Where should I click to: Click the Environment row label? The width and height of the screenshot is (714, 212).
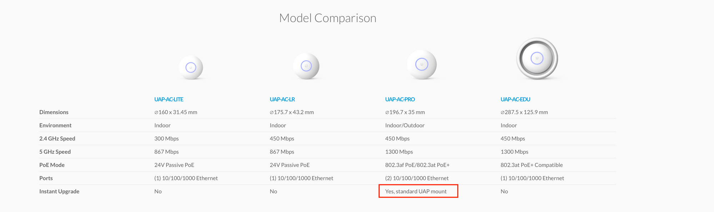[x=55, y=125]
